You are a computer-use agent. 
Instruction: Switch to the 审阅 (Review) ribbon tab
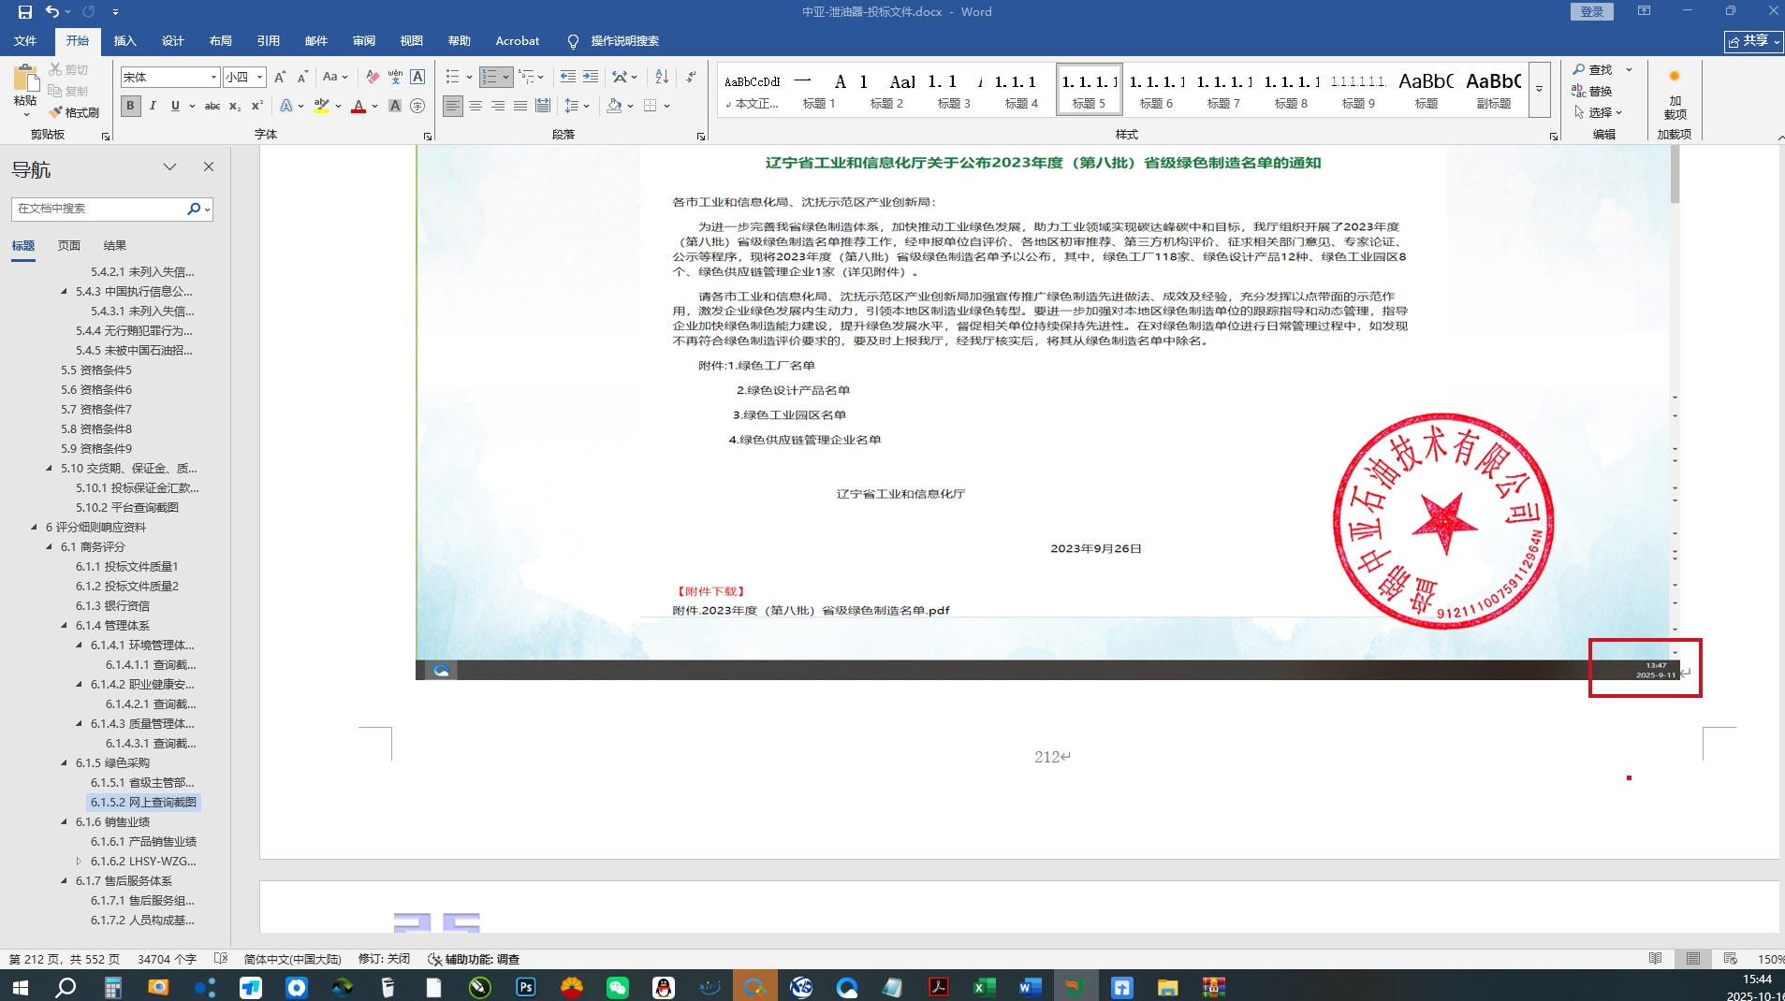(363, 41)
